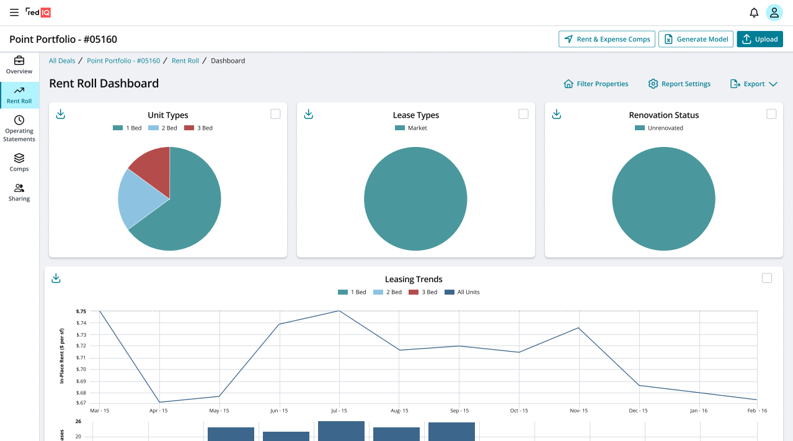This screenshot has width=793, height=441.
Task: Open Filter Properties
Action: pyautogui.click(x=596, y=84)
